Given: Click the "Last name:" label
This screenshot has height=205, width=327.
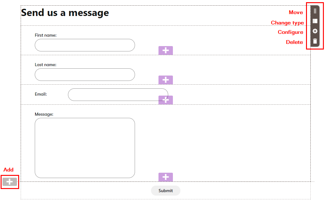Looking at the screenshot, I should [45, 65].
